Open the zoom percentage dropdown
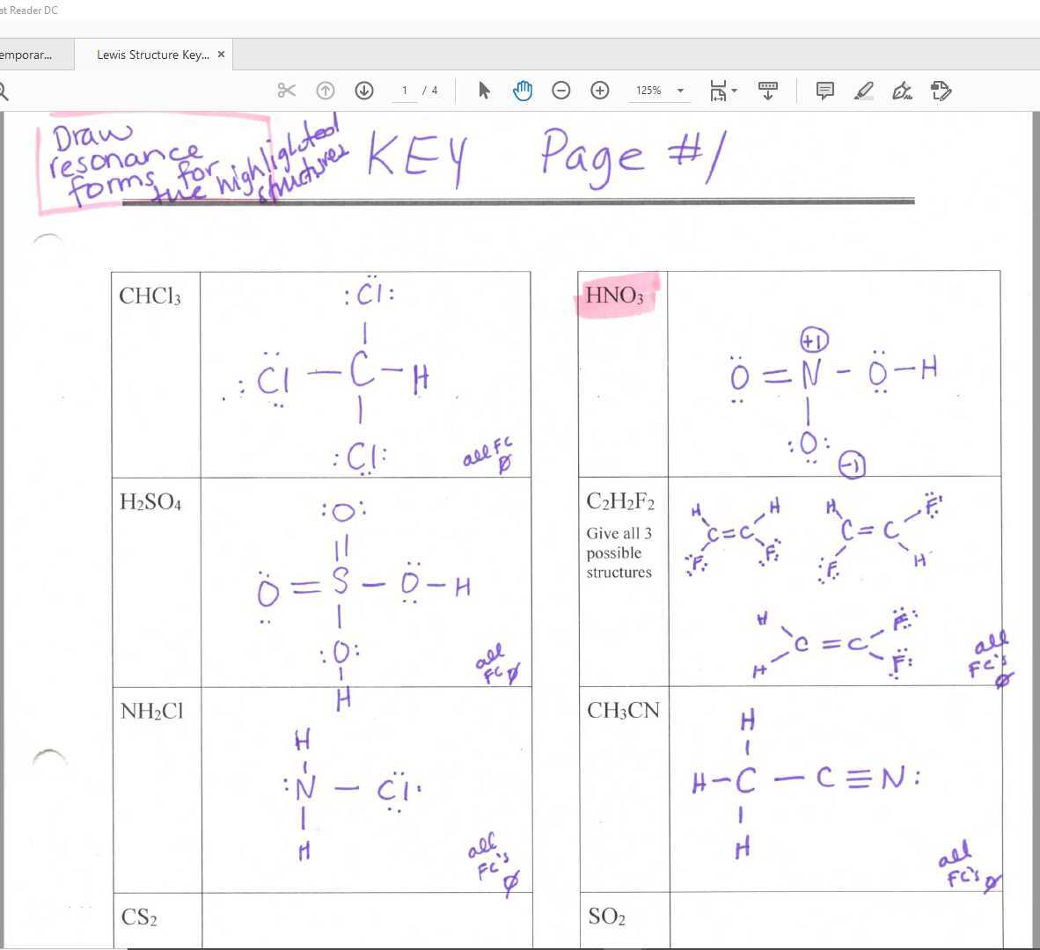1040x950 pixels. coord(679,90)
